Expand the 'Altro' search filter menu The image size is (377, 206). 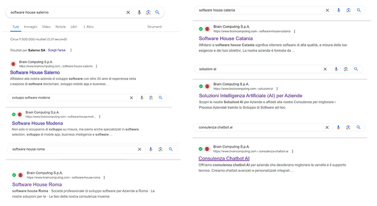pyautogui.click(x=88, y=27)
